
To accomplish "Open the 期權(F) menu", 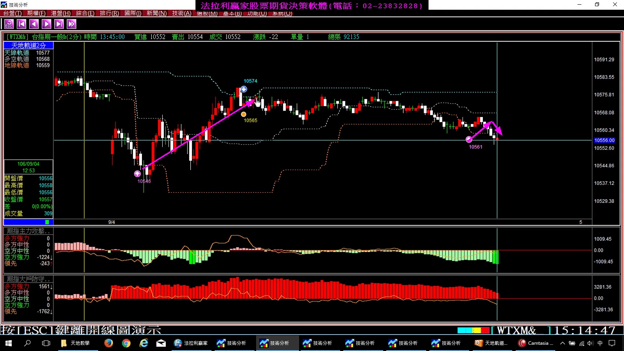I will coord(36,13).
